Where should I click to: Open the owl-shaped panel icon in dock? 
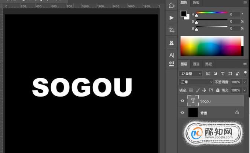[172, 43]
